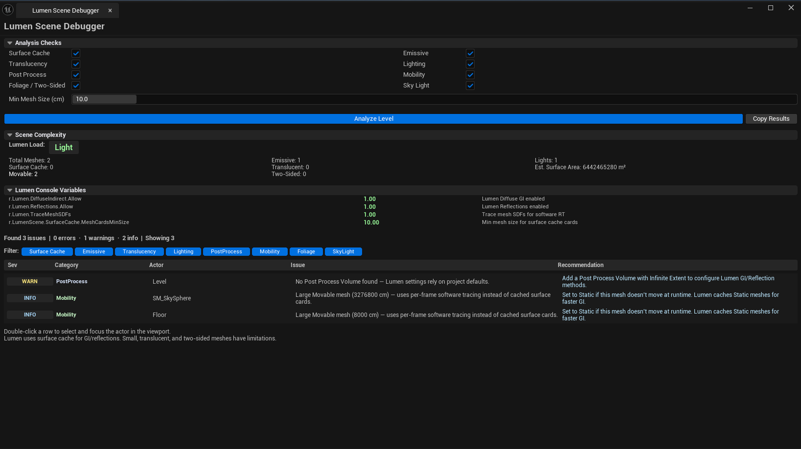The width and height of the screenshot is (801, 449).
Task: Click the 'Add a Post Process Volume' recommendation
Action: 668,282
